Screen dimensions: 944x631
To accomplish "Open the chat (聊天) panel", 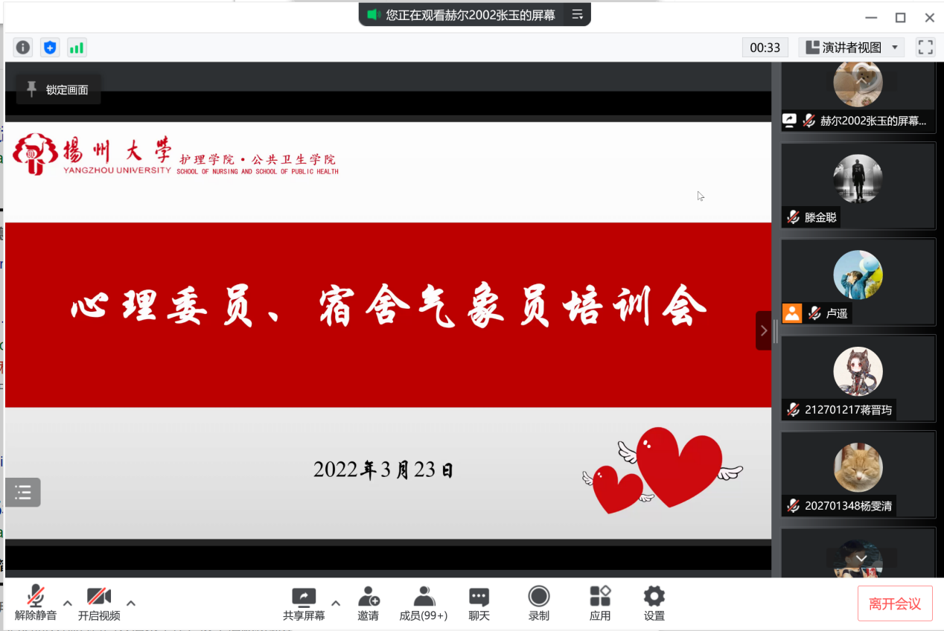I will (x=479, y=603).
